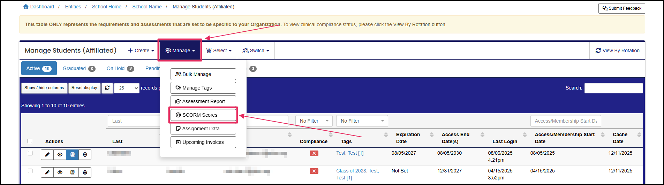The image size is (664, 185).
Task: Open the gear settings icon in first row
Action: [x=85, y=155]
